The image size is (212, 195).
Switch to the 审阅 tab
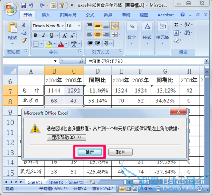(x=126, y=15)
